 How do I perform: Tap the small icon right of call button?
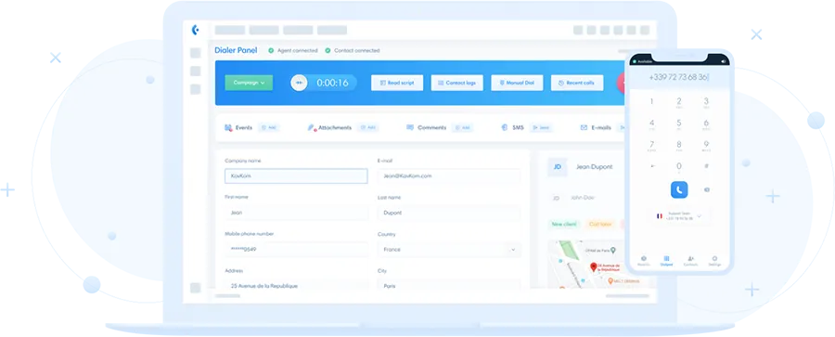point(707,189)
